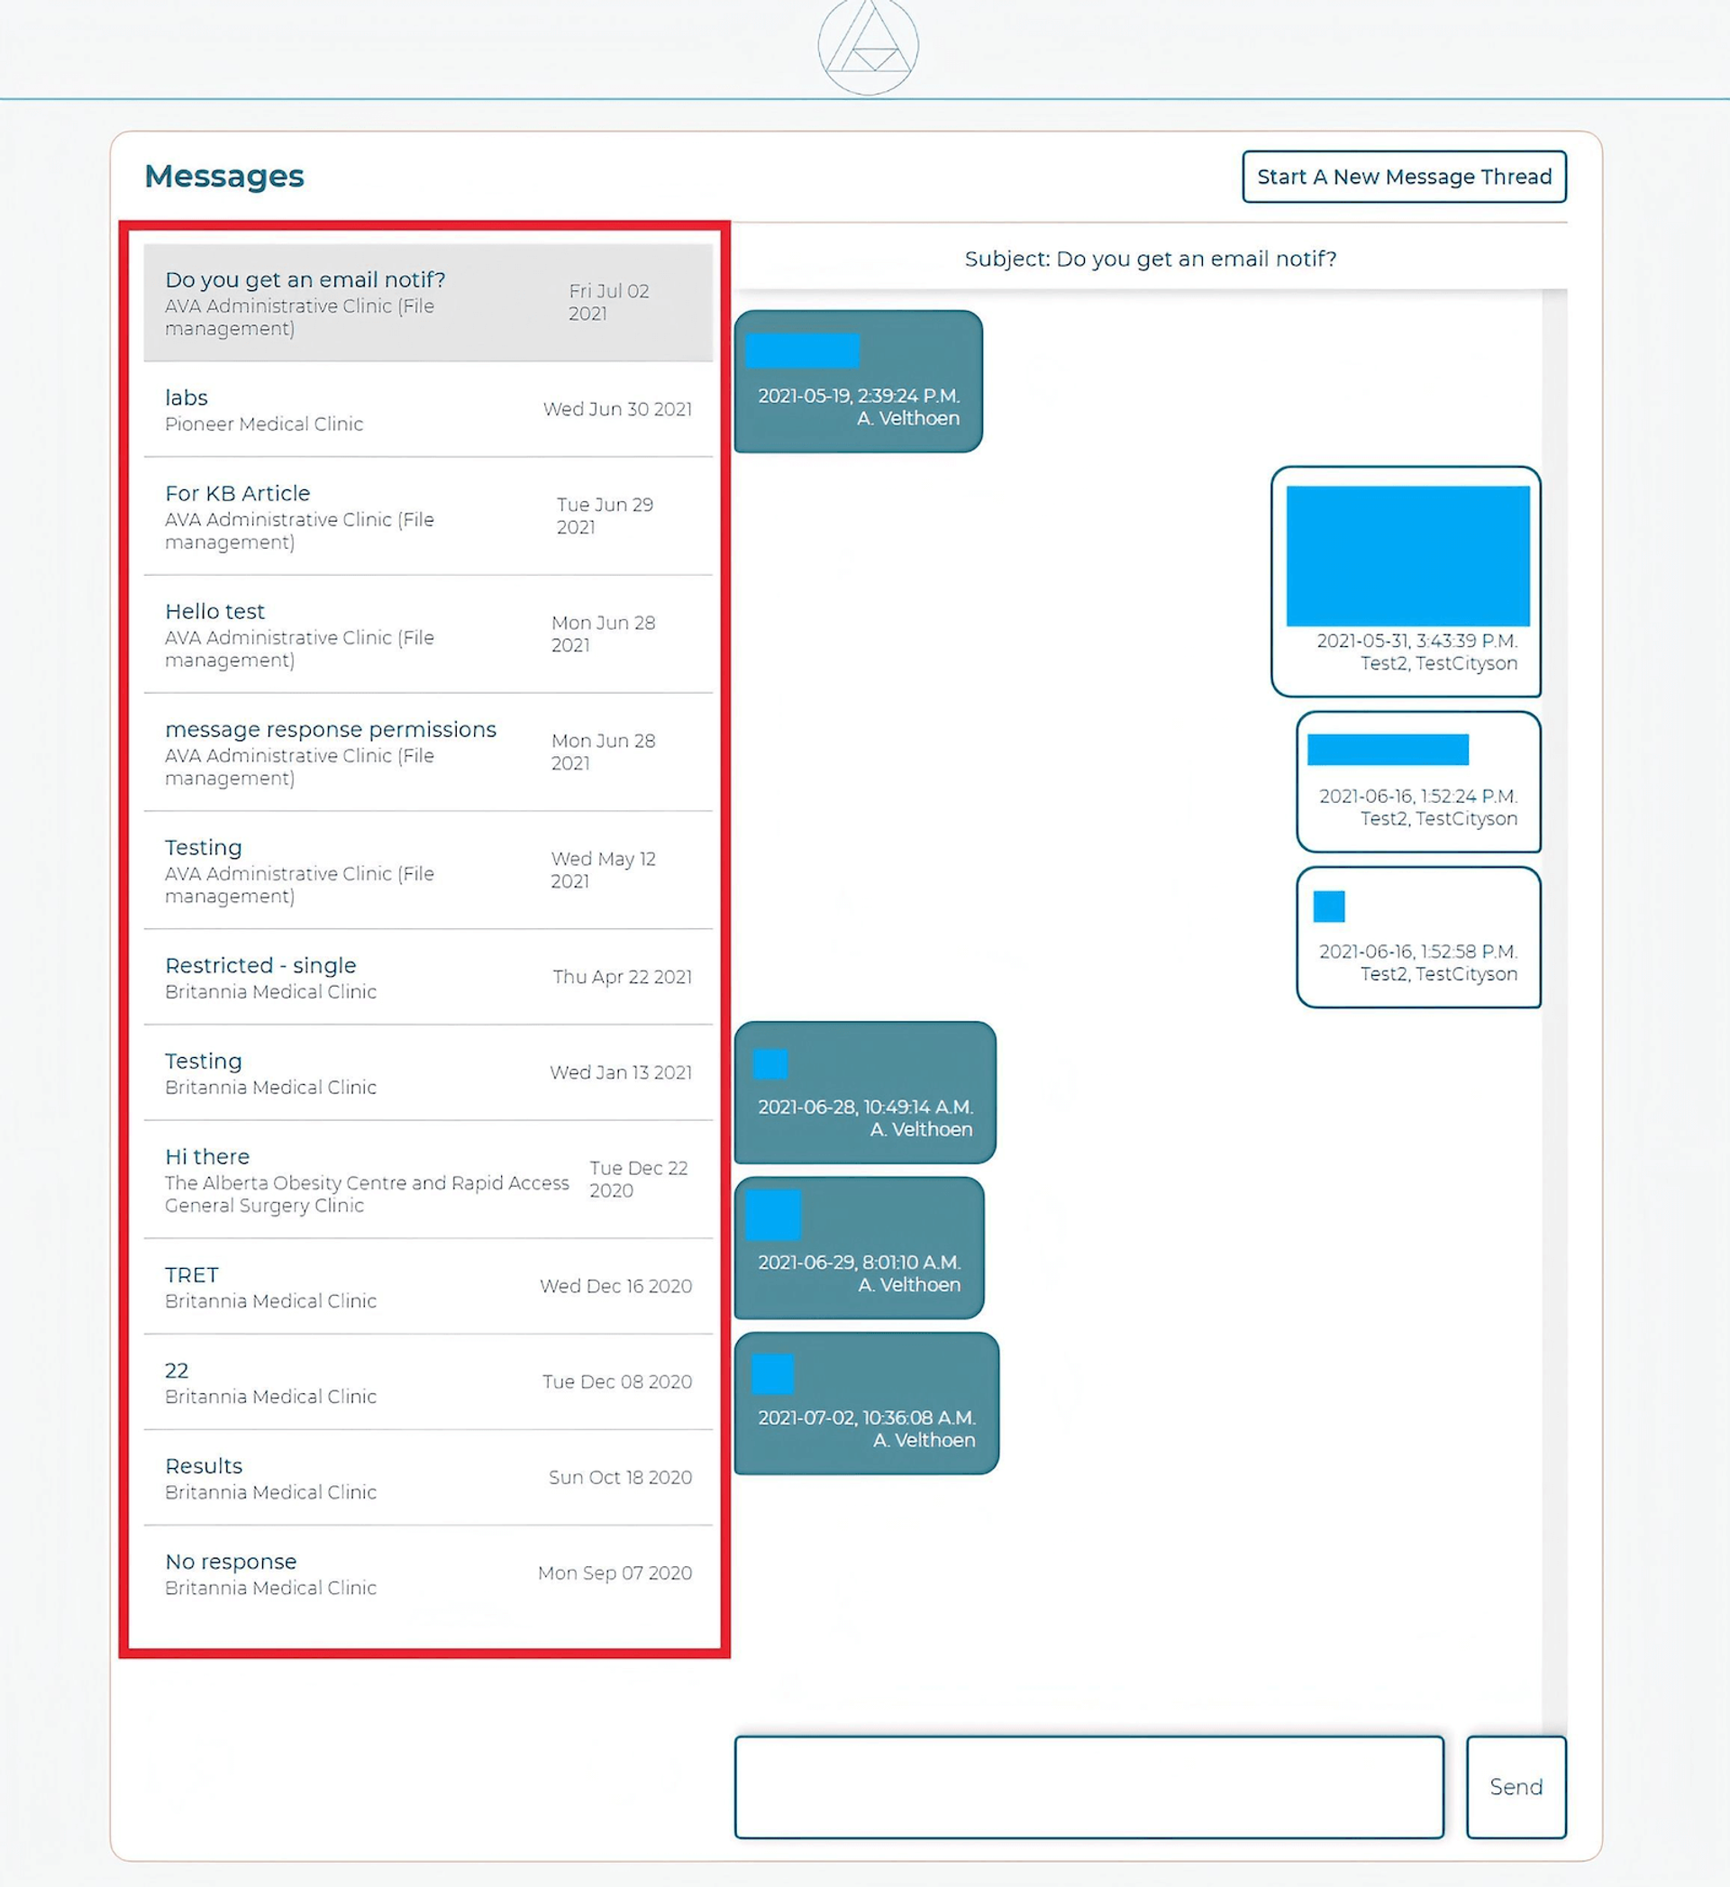
Task: Click the message bubble dated 2021-05-31
Action: (x=1405, y=581)
